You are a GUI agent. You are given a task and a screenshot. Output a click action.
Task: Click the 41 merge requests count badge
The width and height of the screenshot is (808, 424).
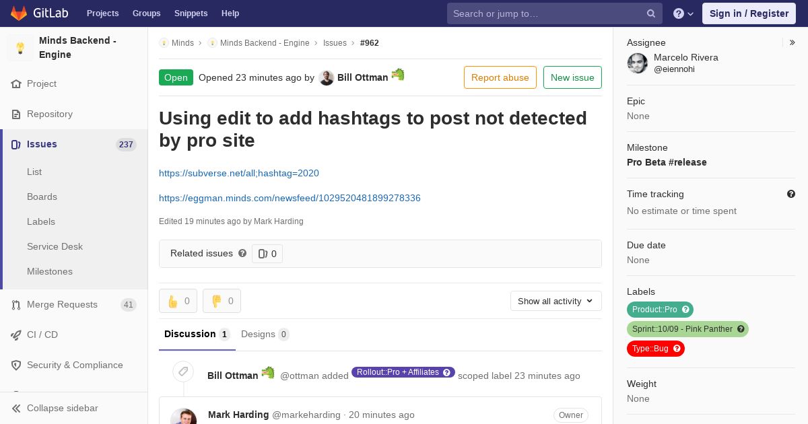point(129,305)
